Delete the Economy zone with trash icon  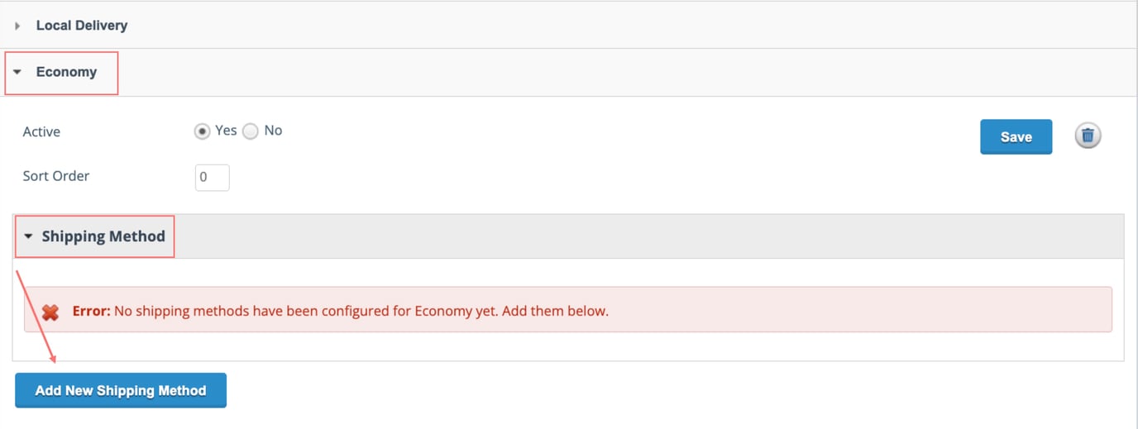pyautogui.click(x=1088, y=136)
